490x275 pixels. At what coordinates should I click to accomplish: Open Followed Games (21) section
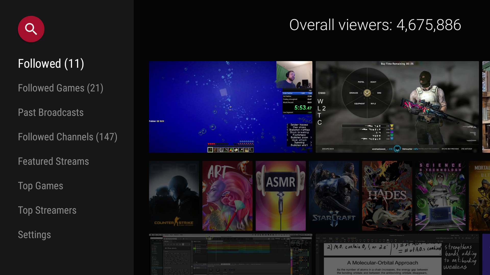(60, 88)
